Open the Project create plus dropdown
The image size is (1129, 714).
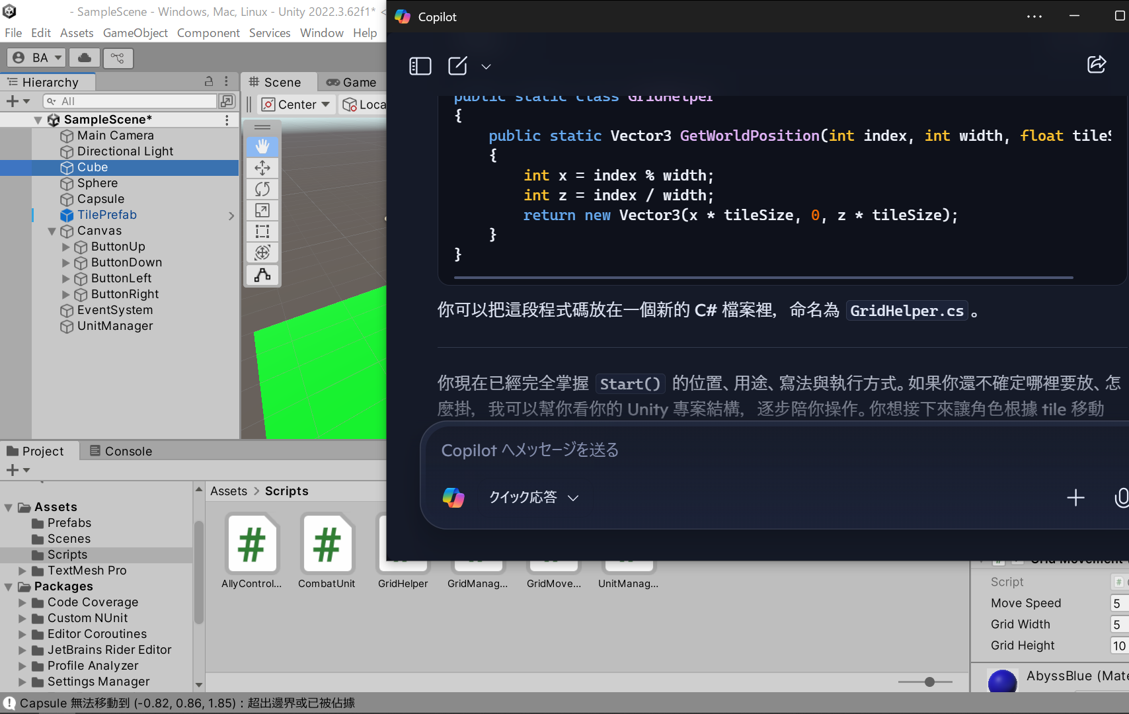point(18,470)
